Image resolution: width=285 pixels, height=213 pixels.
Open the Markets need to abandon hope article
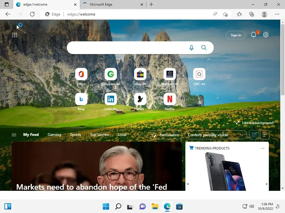[x=92, y=187]
